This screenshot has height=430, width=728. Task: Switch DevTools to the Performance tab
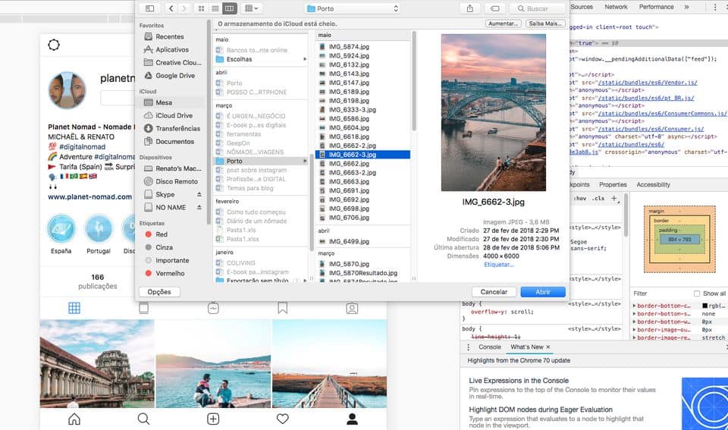[656, 7]
